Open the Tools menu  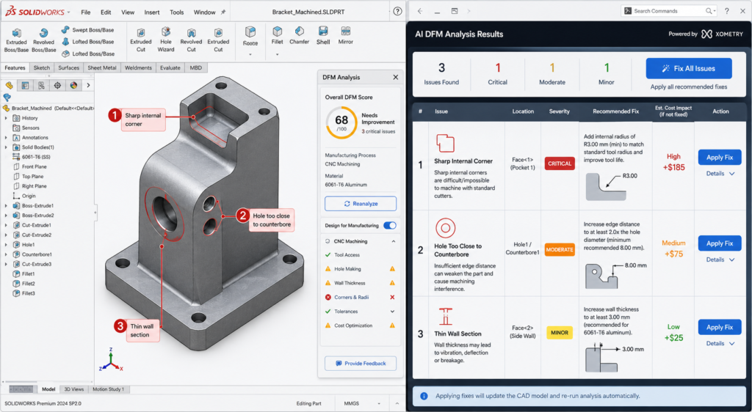tap(176, 12)
